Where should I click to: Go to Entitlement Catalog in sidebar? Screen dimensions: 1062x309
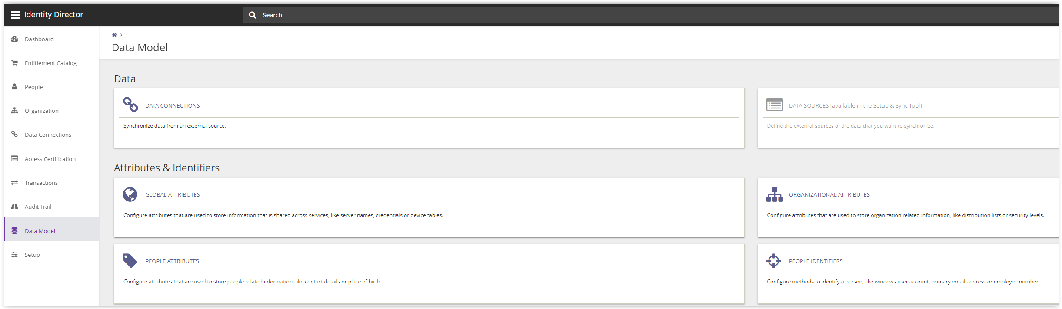click(x=50, y=63)
